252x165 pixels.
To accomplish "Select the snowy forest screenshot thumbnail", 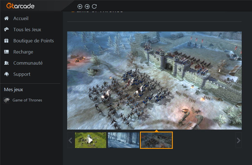I will pyautogui.click(x=123, y=140).
